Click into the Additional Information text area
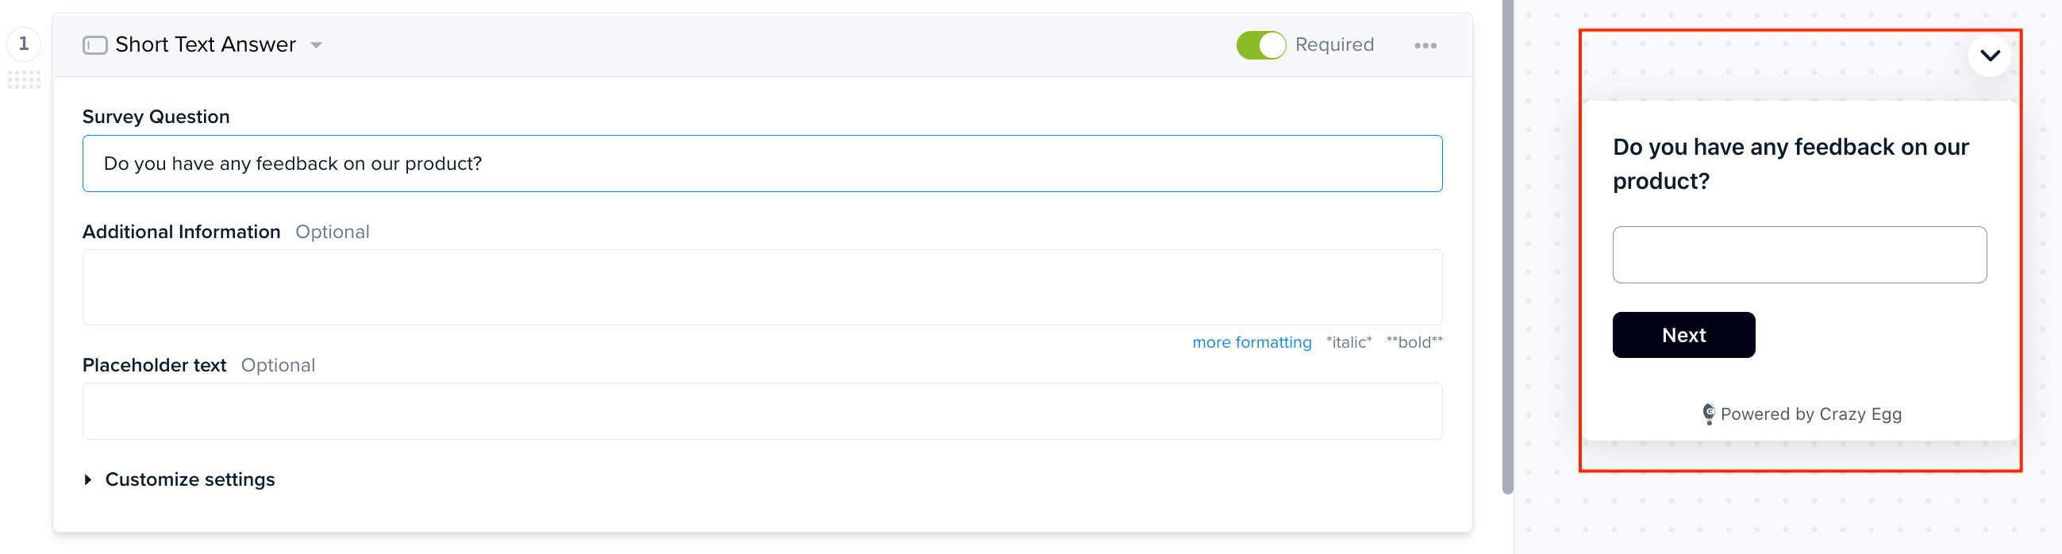This screenshot has width=2062, height=554. point(762,287)
